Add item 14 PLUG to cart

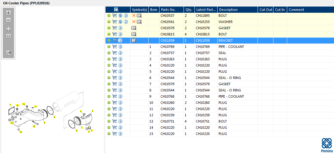(115, 127)
